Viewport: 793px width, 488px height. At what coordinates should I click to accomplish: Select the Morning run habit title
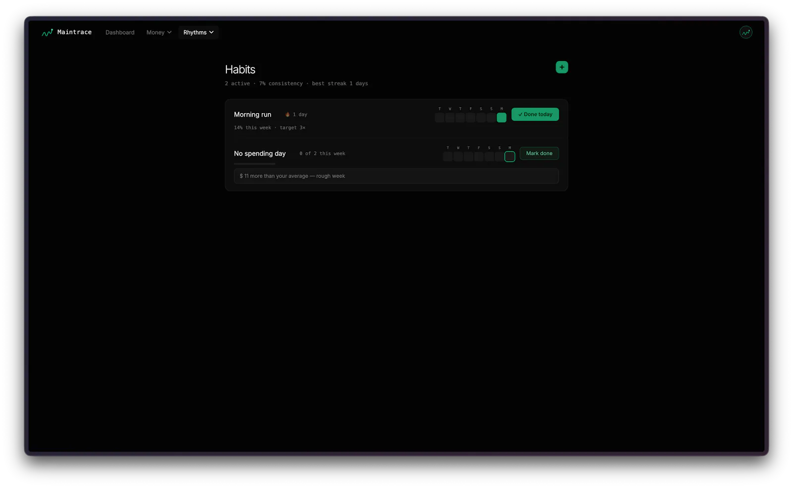tap(252, 115)
